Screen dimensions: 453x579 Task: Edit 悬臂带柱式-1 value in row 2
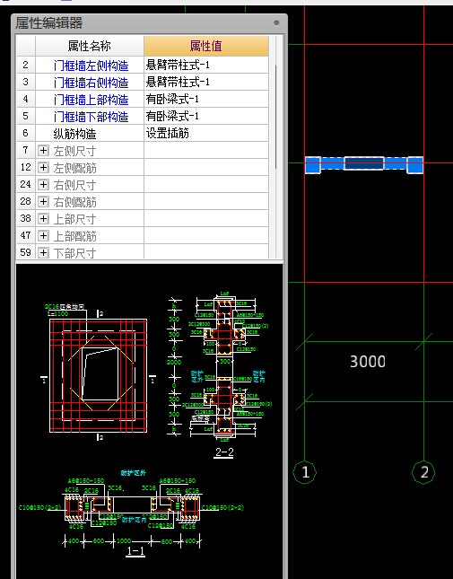pyautogui.click(x=206, y=65)
